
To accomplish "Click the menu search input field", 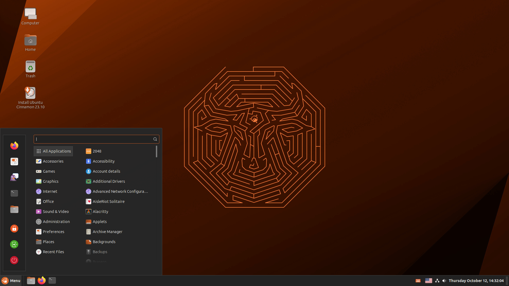I will click(96, 139).
